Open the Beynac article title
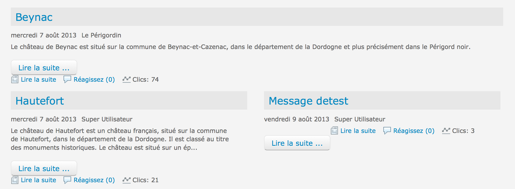515x189 pixels. pyautogui.click(x=34, y=17)
